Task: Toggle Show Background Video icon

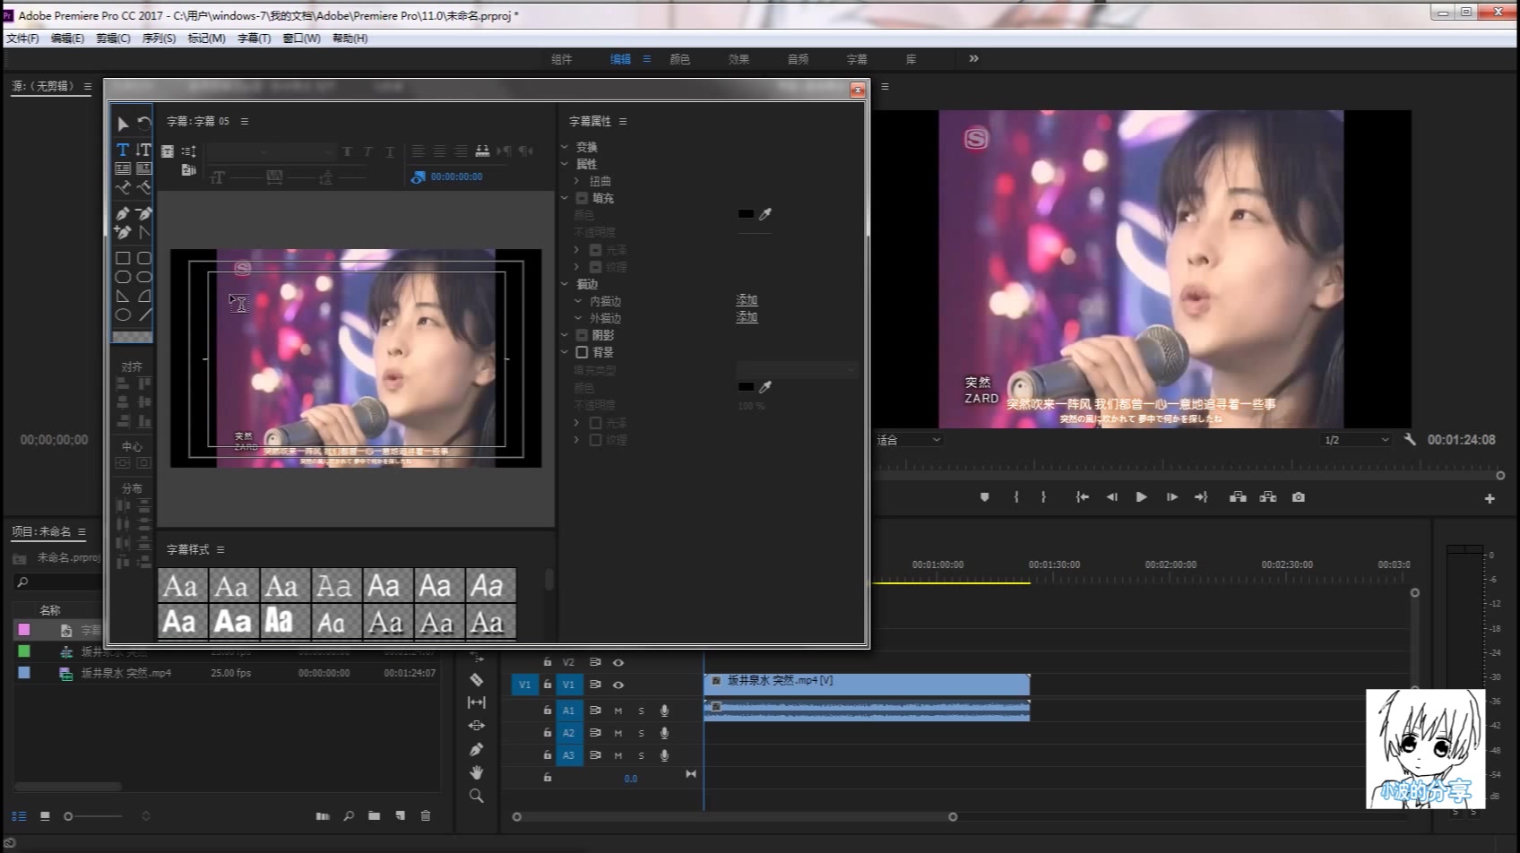Action: (418, 177)
